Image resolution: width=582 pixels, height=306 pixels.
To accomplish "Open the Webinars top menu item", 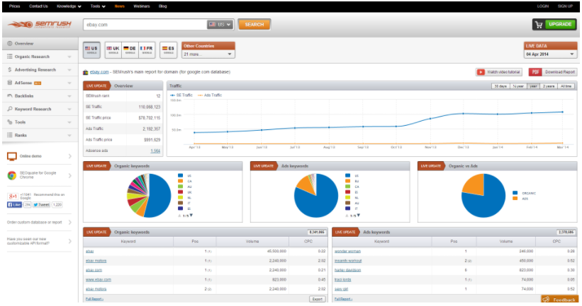I will [x=142, y=6].
